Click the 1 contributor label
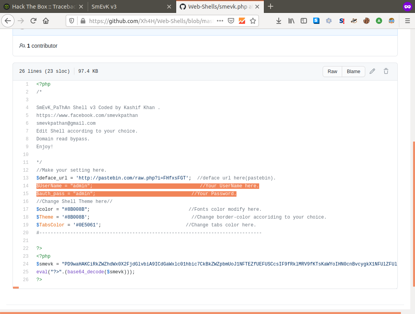 [38, 46]
